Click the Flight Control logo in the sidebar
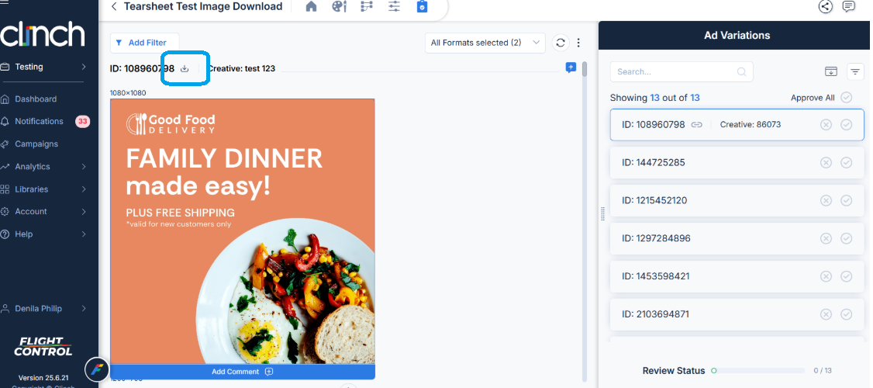 tap(43, 347)
